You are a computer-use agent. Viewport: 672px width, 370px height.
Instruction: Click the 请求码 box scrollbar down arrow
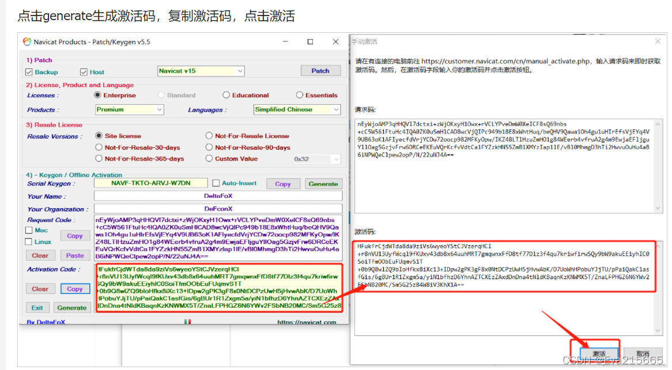click(658, 208)
